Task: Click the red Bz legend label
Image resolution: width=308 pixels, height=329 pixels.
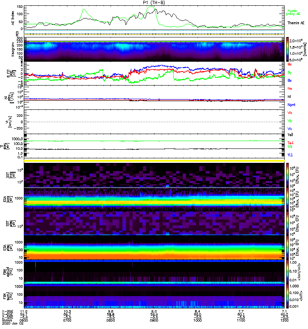Action: pos(290,64)
